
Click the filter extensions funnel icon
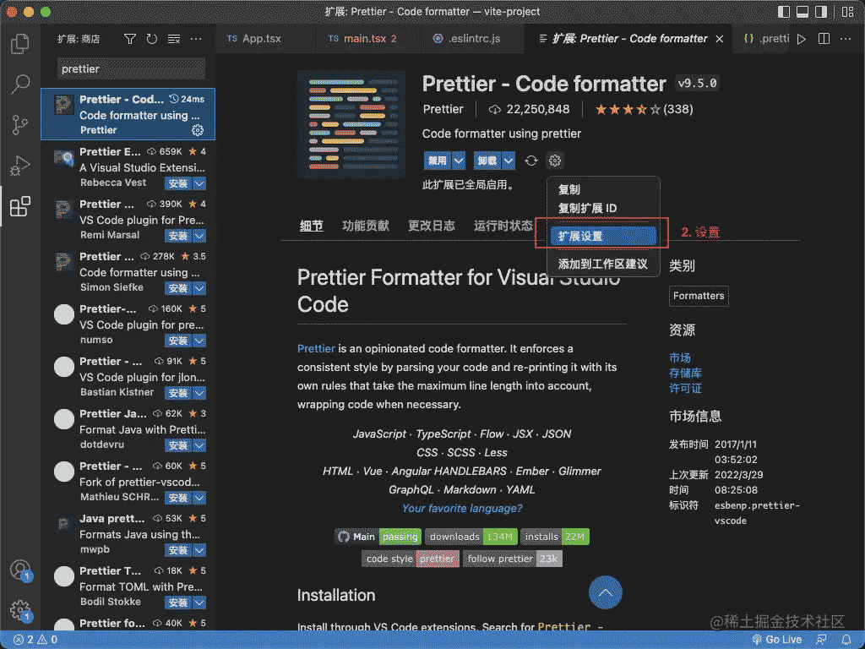(130, 39)
